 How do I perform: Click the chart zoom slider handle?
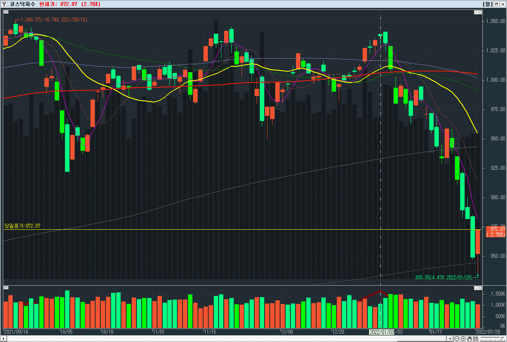coord(502,338)
